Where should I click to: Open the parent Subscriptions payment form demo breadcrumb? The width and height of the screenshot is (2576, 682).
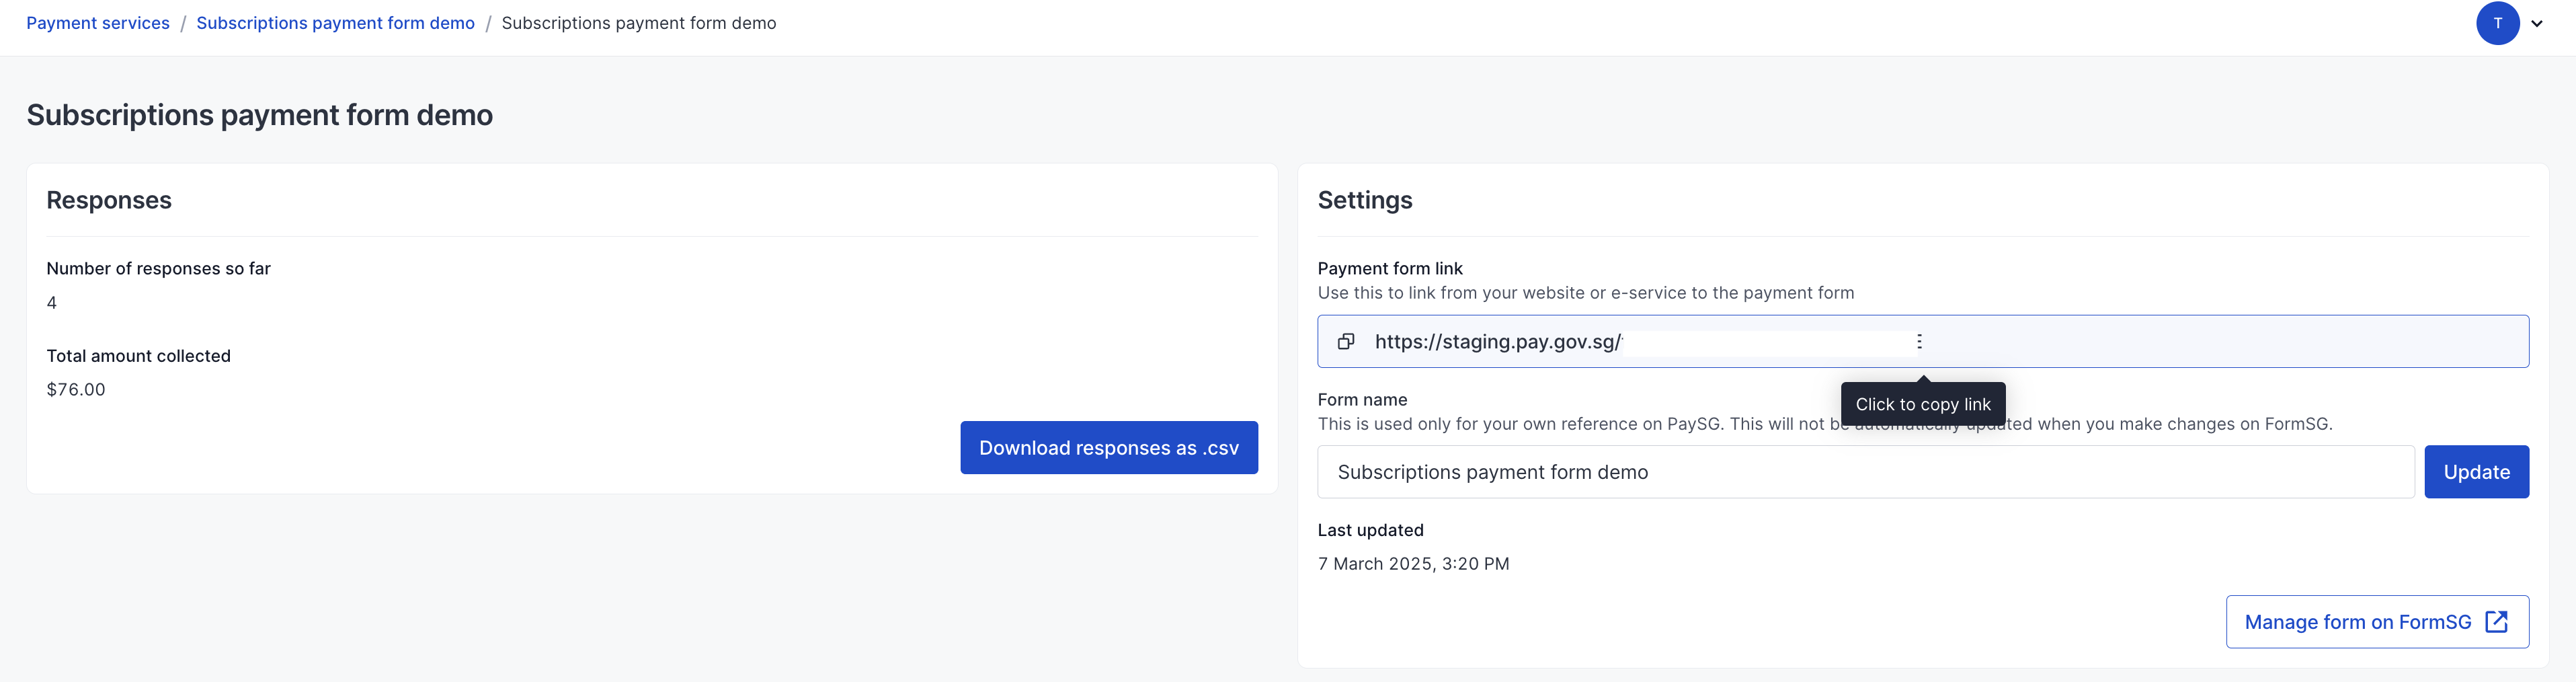coord(335,23)
